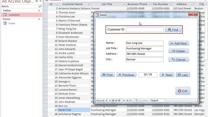The width and height of the screenshot is (208, 117).
Task: Click the No Filter indicator
Action: (x=142, y=100)
